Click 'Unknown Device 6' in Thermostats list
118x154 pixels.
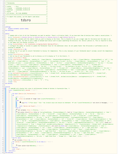click(x=69, y=37)
